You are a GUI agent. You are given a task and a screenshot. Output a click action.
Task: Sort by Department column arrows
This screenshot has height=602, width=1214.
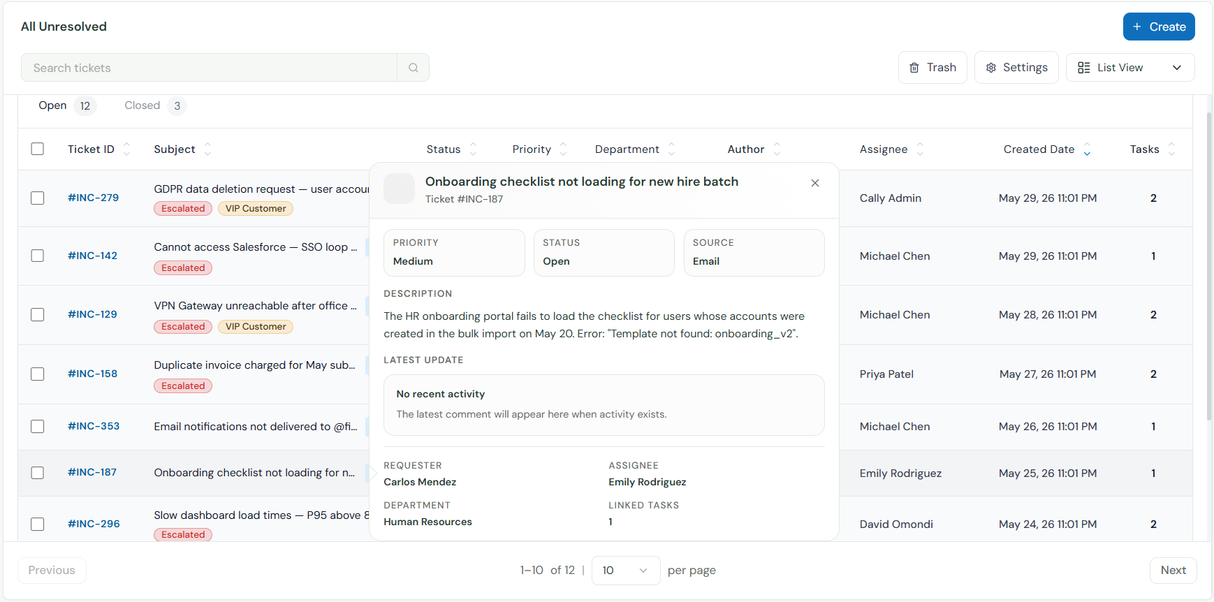pos(671,149)
